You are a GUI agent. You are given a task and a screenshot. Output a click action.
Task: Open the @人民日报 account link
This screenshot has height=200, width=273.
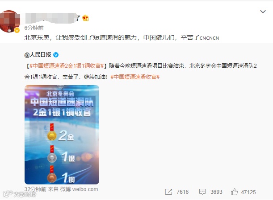(x=38, y=55)
